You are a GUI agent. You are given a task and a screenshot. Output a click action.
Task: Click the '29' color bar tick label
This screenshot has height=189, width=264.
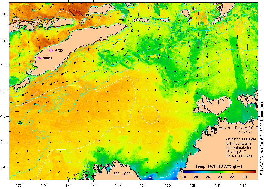tap(244, 177)
